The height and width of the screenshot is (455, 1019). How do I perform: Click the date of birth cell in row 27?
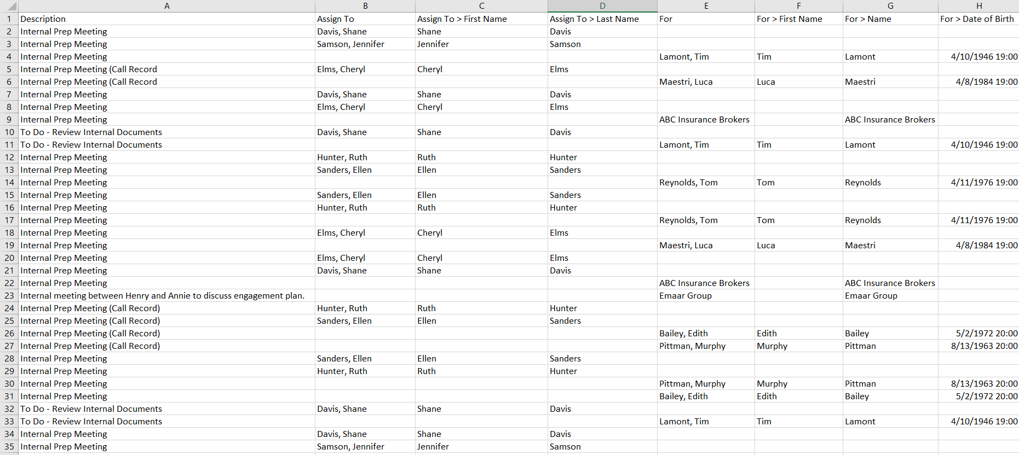click(984, 346)
